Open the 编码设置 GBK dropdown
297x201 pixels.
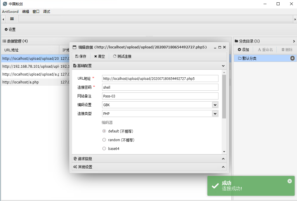point(215,105)
